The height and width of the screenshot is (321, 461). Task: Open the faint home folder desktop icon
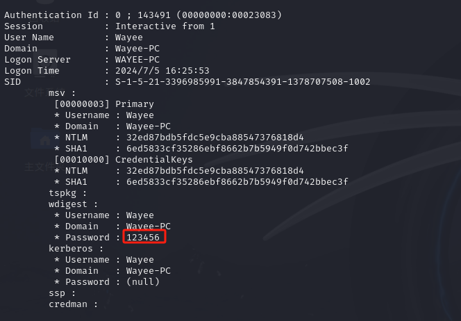tap(44, 140)
